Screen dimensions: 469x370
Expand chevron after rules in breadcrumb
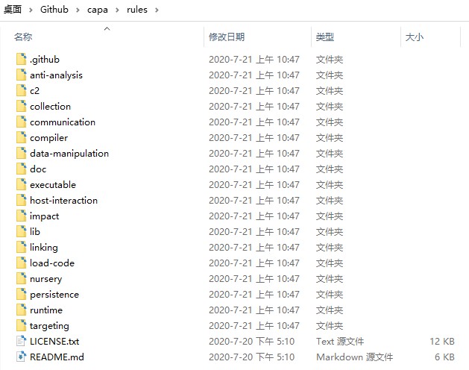coord(157,10)
